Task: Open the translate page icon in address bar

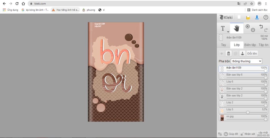Action: (239, 3)
